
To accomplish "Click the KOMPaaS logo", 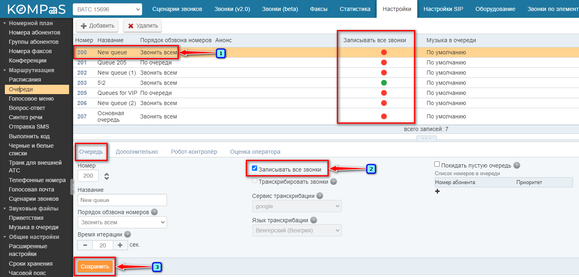I will tap(37, 9).
